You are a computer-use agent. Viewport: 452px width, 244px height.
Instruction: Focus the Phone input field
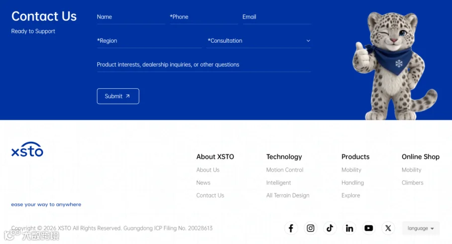pyautogui.click(x=204, y=17)
